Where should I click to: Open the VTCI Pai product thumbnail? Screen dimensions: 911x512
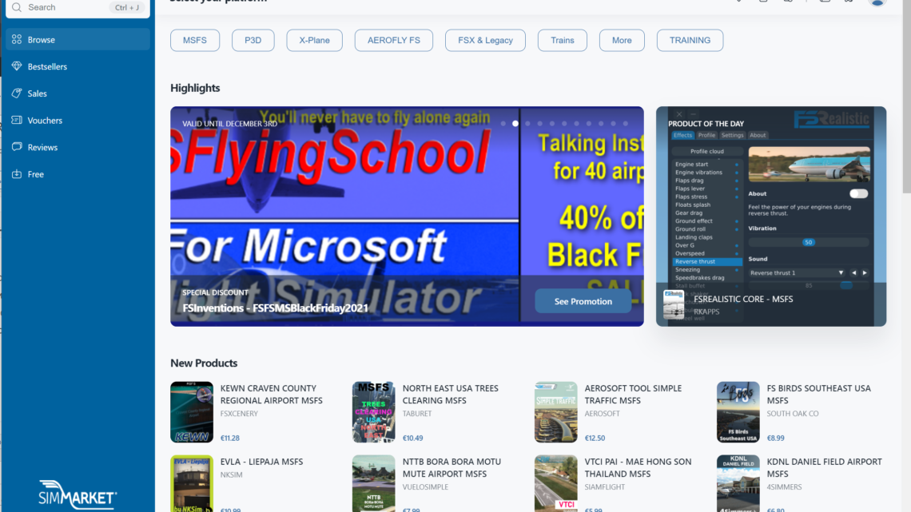click(x=556, y=483)
